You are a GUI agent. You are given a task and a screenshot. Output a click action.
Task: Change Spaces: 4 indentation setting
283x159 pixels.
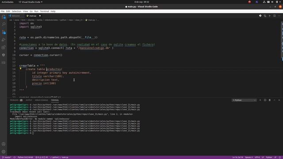pyautogui.click(x=249, y=157)
